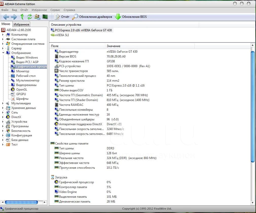Expand the DirectX tree node
256x213 pixels.
[x=3, y=117]
